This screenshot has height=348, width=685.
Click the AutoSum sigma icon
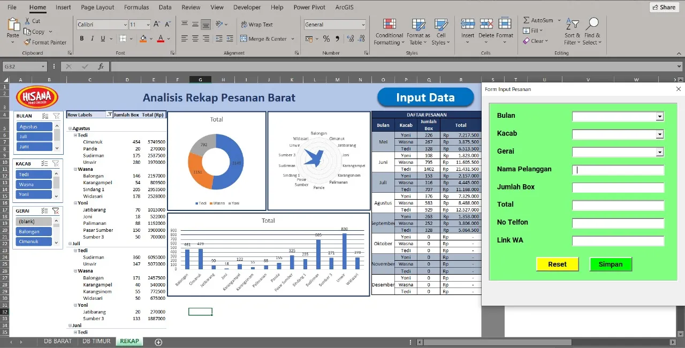pos(527,20)
